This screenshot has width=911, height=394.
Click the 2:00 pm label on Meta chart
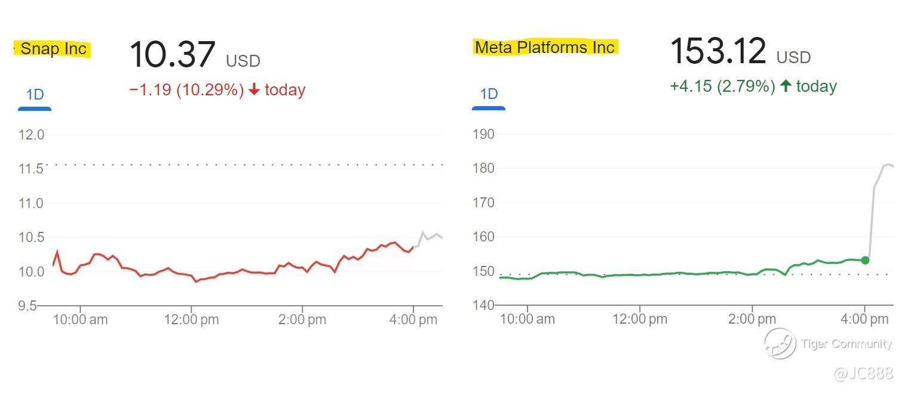coord(752,319)
